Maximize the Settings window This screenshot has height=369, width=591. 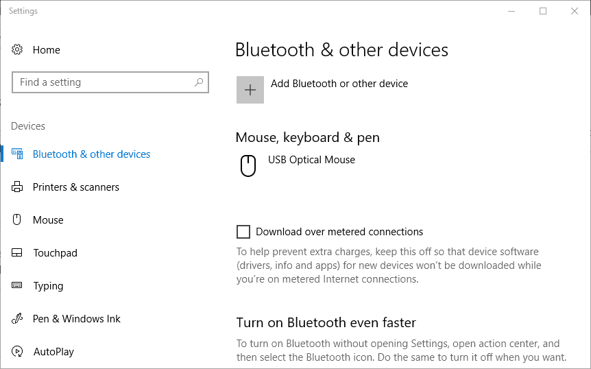pyautogui.click(x=543, y=11)
